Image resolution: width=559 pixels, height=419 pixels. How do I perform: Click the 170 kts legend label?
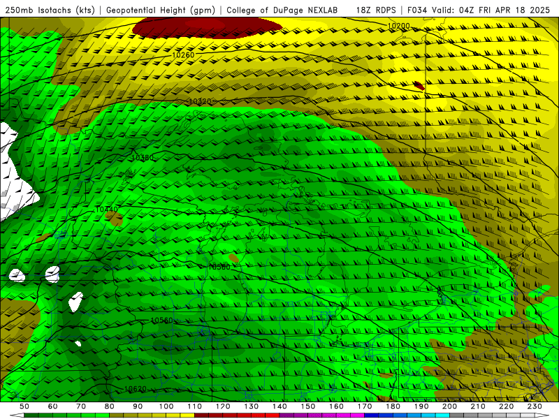365,406
